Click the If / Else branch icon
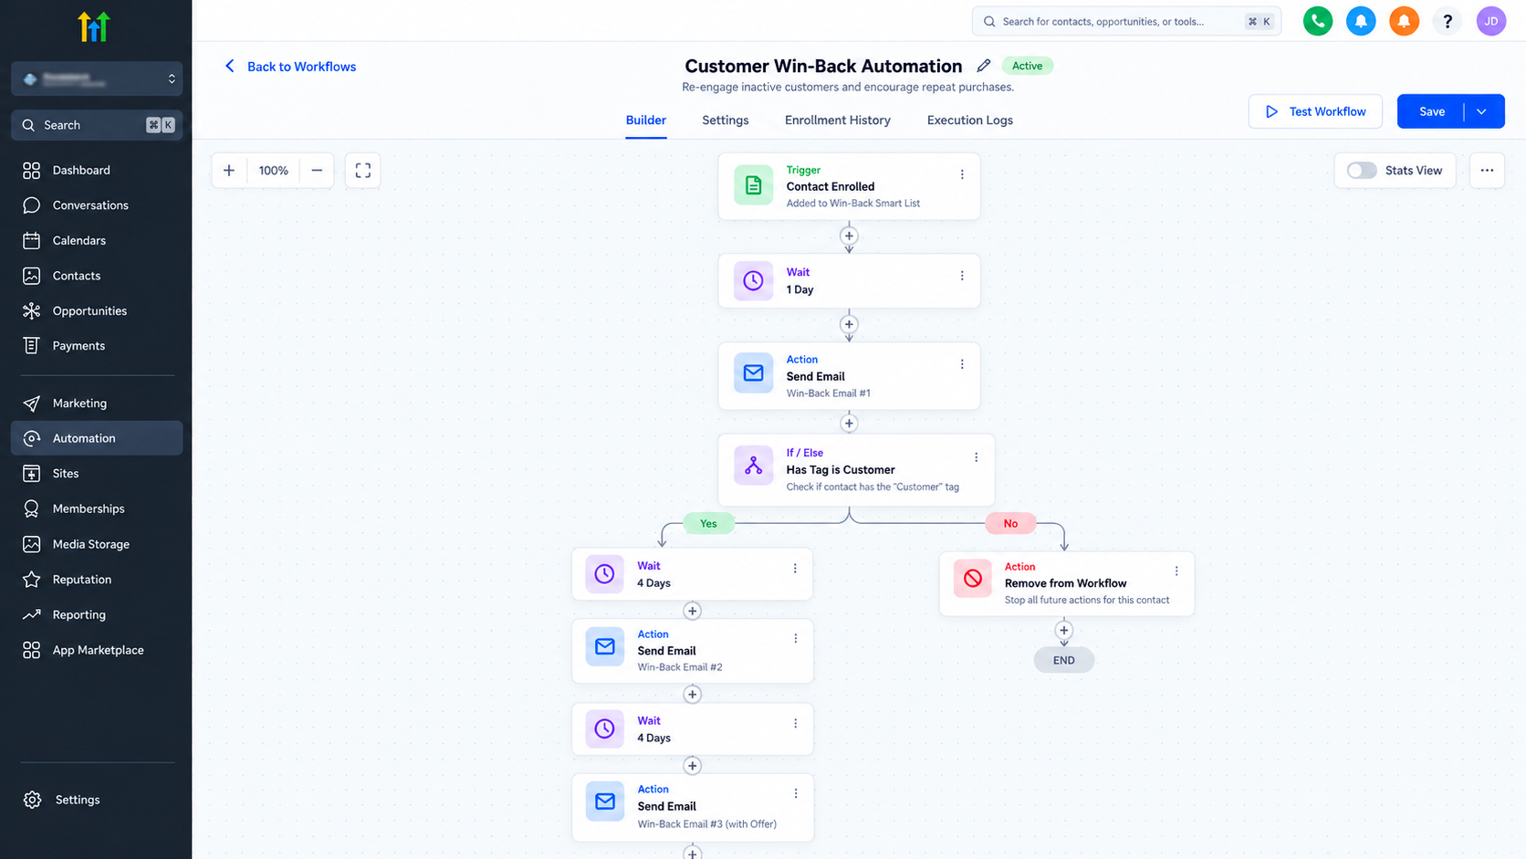 [753, 466]
